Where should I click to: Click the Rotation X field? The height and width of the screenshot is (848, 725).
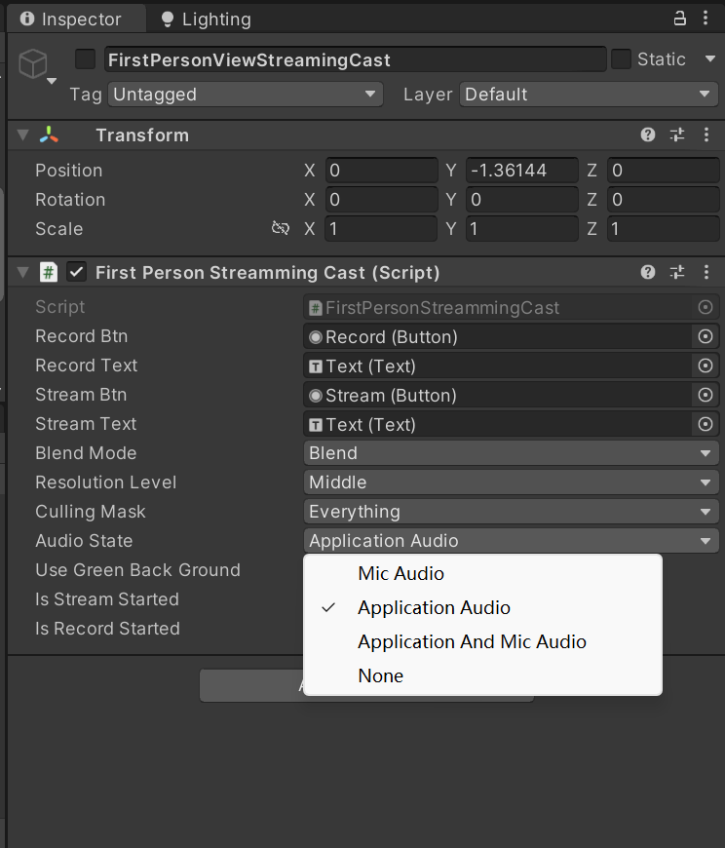coord(382,200)
